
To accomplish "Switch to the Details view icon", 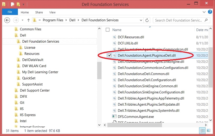I will 202,131.
